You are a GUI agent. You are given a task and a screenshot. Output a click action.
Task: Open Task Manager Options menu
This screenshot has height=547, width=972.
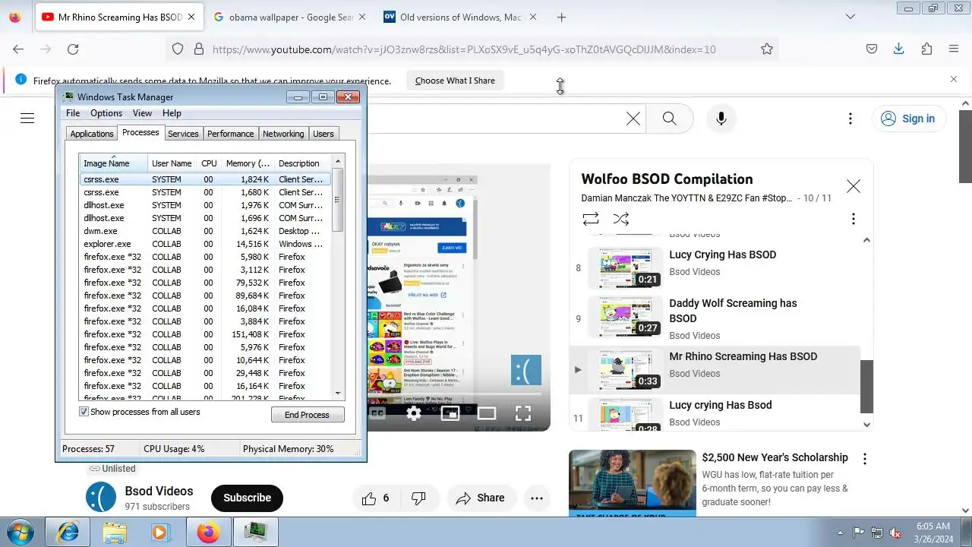(x=106, y=113)
